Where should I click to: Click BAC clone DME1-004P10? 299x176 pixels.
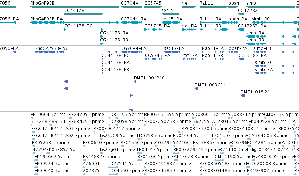tap(149, 78)
